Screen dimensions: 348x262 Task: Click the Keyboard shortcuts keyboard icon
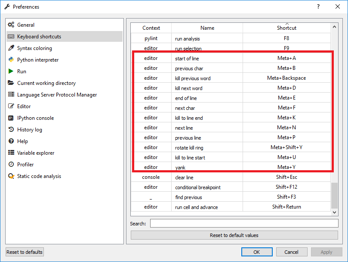[x=11, y=37]
